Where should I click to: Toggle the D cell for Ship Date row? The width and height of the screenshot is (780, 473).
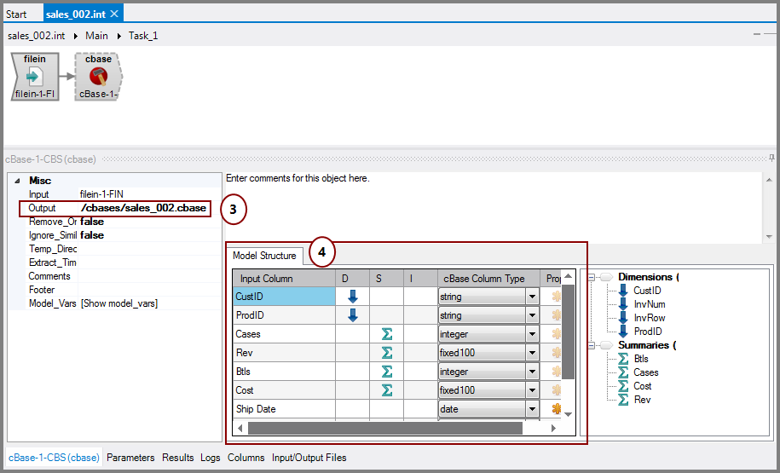[353, 409]
